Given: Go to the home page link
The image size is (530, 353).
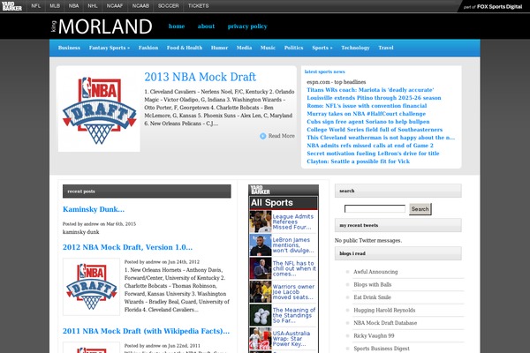Looking at the screenshot, I should (x=177, y=26).
